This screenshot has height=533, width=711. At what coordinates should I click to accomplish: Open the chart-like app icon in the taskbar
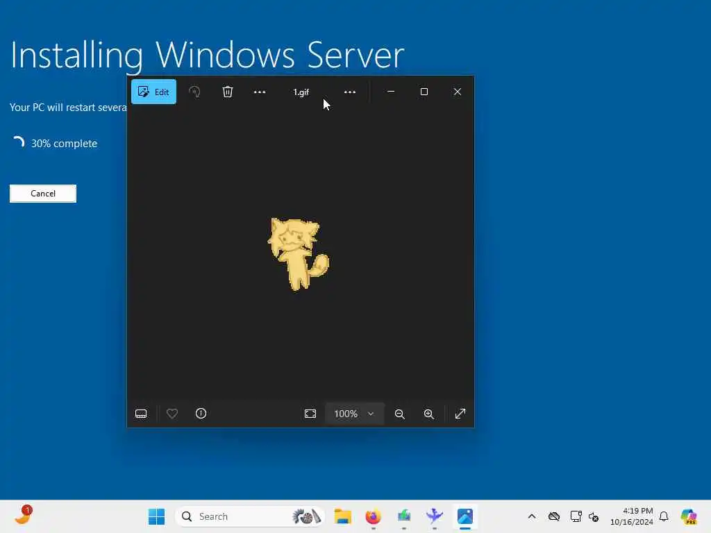click(x=404, y=516)
